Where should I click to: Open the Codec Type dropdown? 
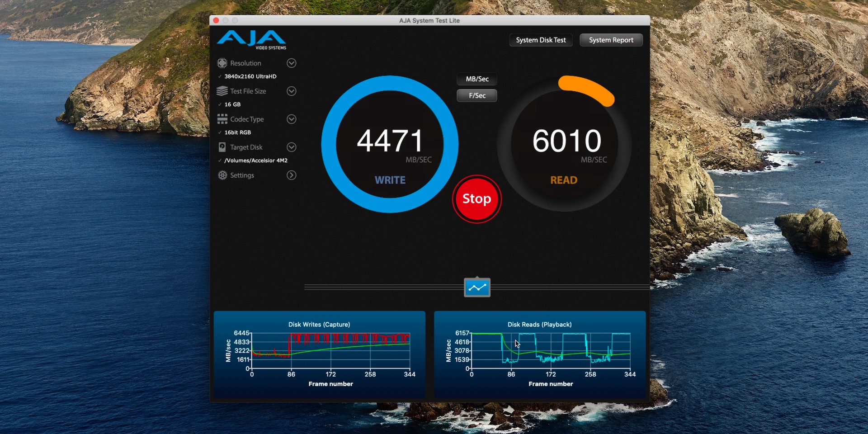[x=292, y=119]
